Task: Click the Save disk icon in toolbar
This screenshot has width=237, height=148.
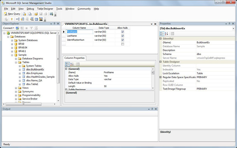Action: 41,14
